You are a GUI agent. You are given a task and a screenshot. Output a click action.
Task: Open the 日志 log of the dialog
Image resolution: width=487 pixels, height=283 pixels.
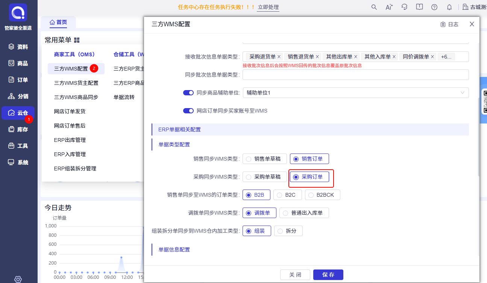coord(449,24)
